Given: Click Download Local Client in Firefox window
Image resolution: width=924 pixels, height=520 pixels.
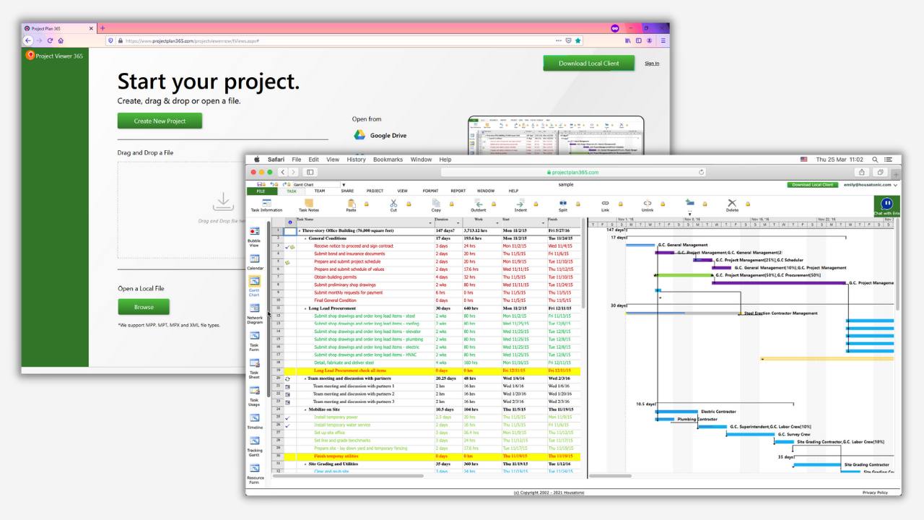Looking at the screenshot, I should pos(588,64).
